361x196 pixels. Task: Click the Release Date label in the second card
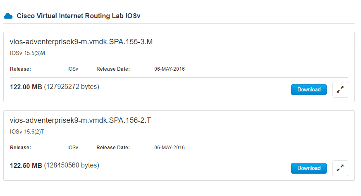[x=113, y=148]
